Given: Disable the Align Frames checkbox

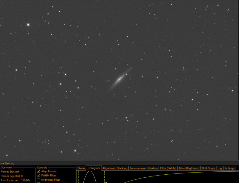Looking at the screenshot, I should point(39,171).
